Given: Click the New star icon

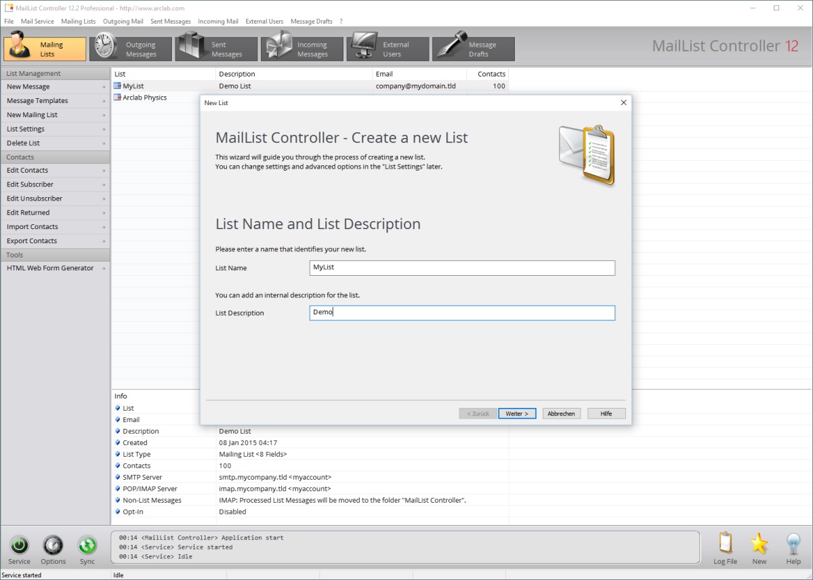Looking at the screenshot, I should [x=759, y=545].
